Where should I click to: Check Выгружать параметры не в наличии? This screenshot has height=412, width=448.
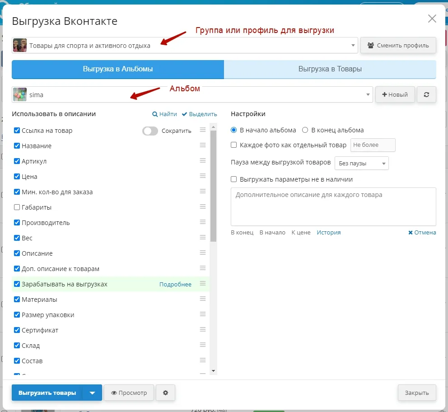[x=234, y=179]
